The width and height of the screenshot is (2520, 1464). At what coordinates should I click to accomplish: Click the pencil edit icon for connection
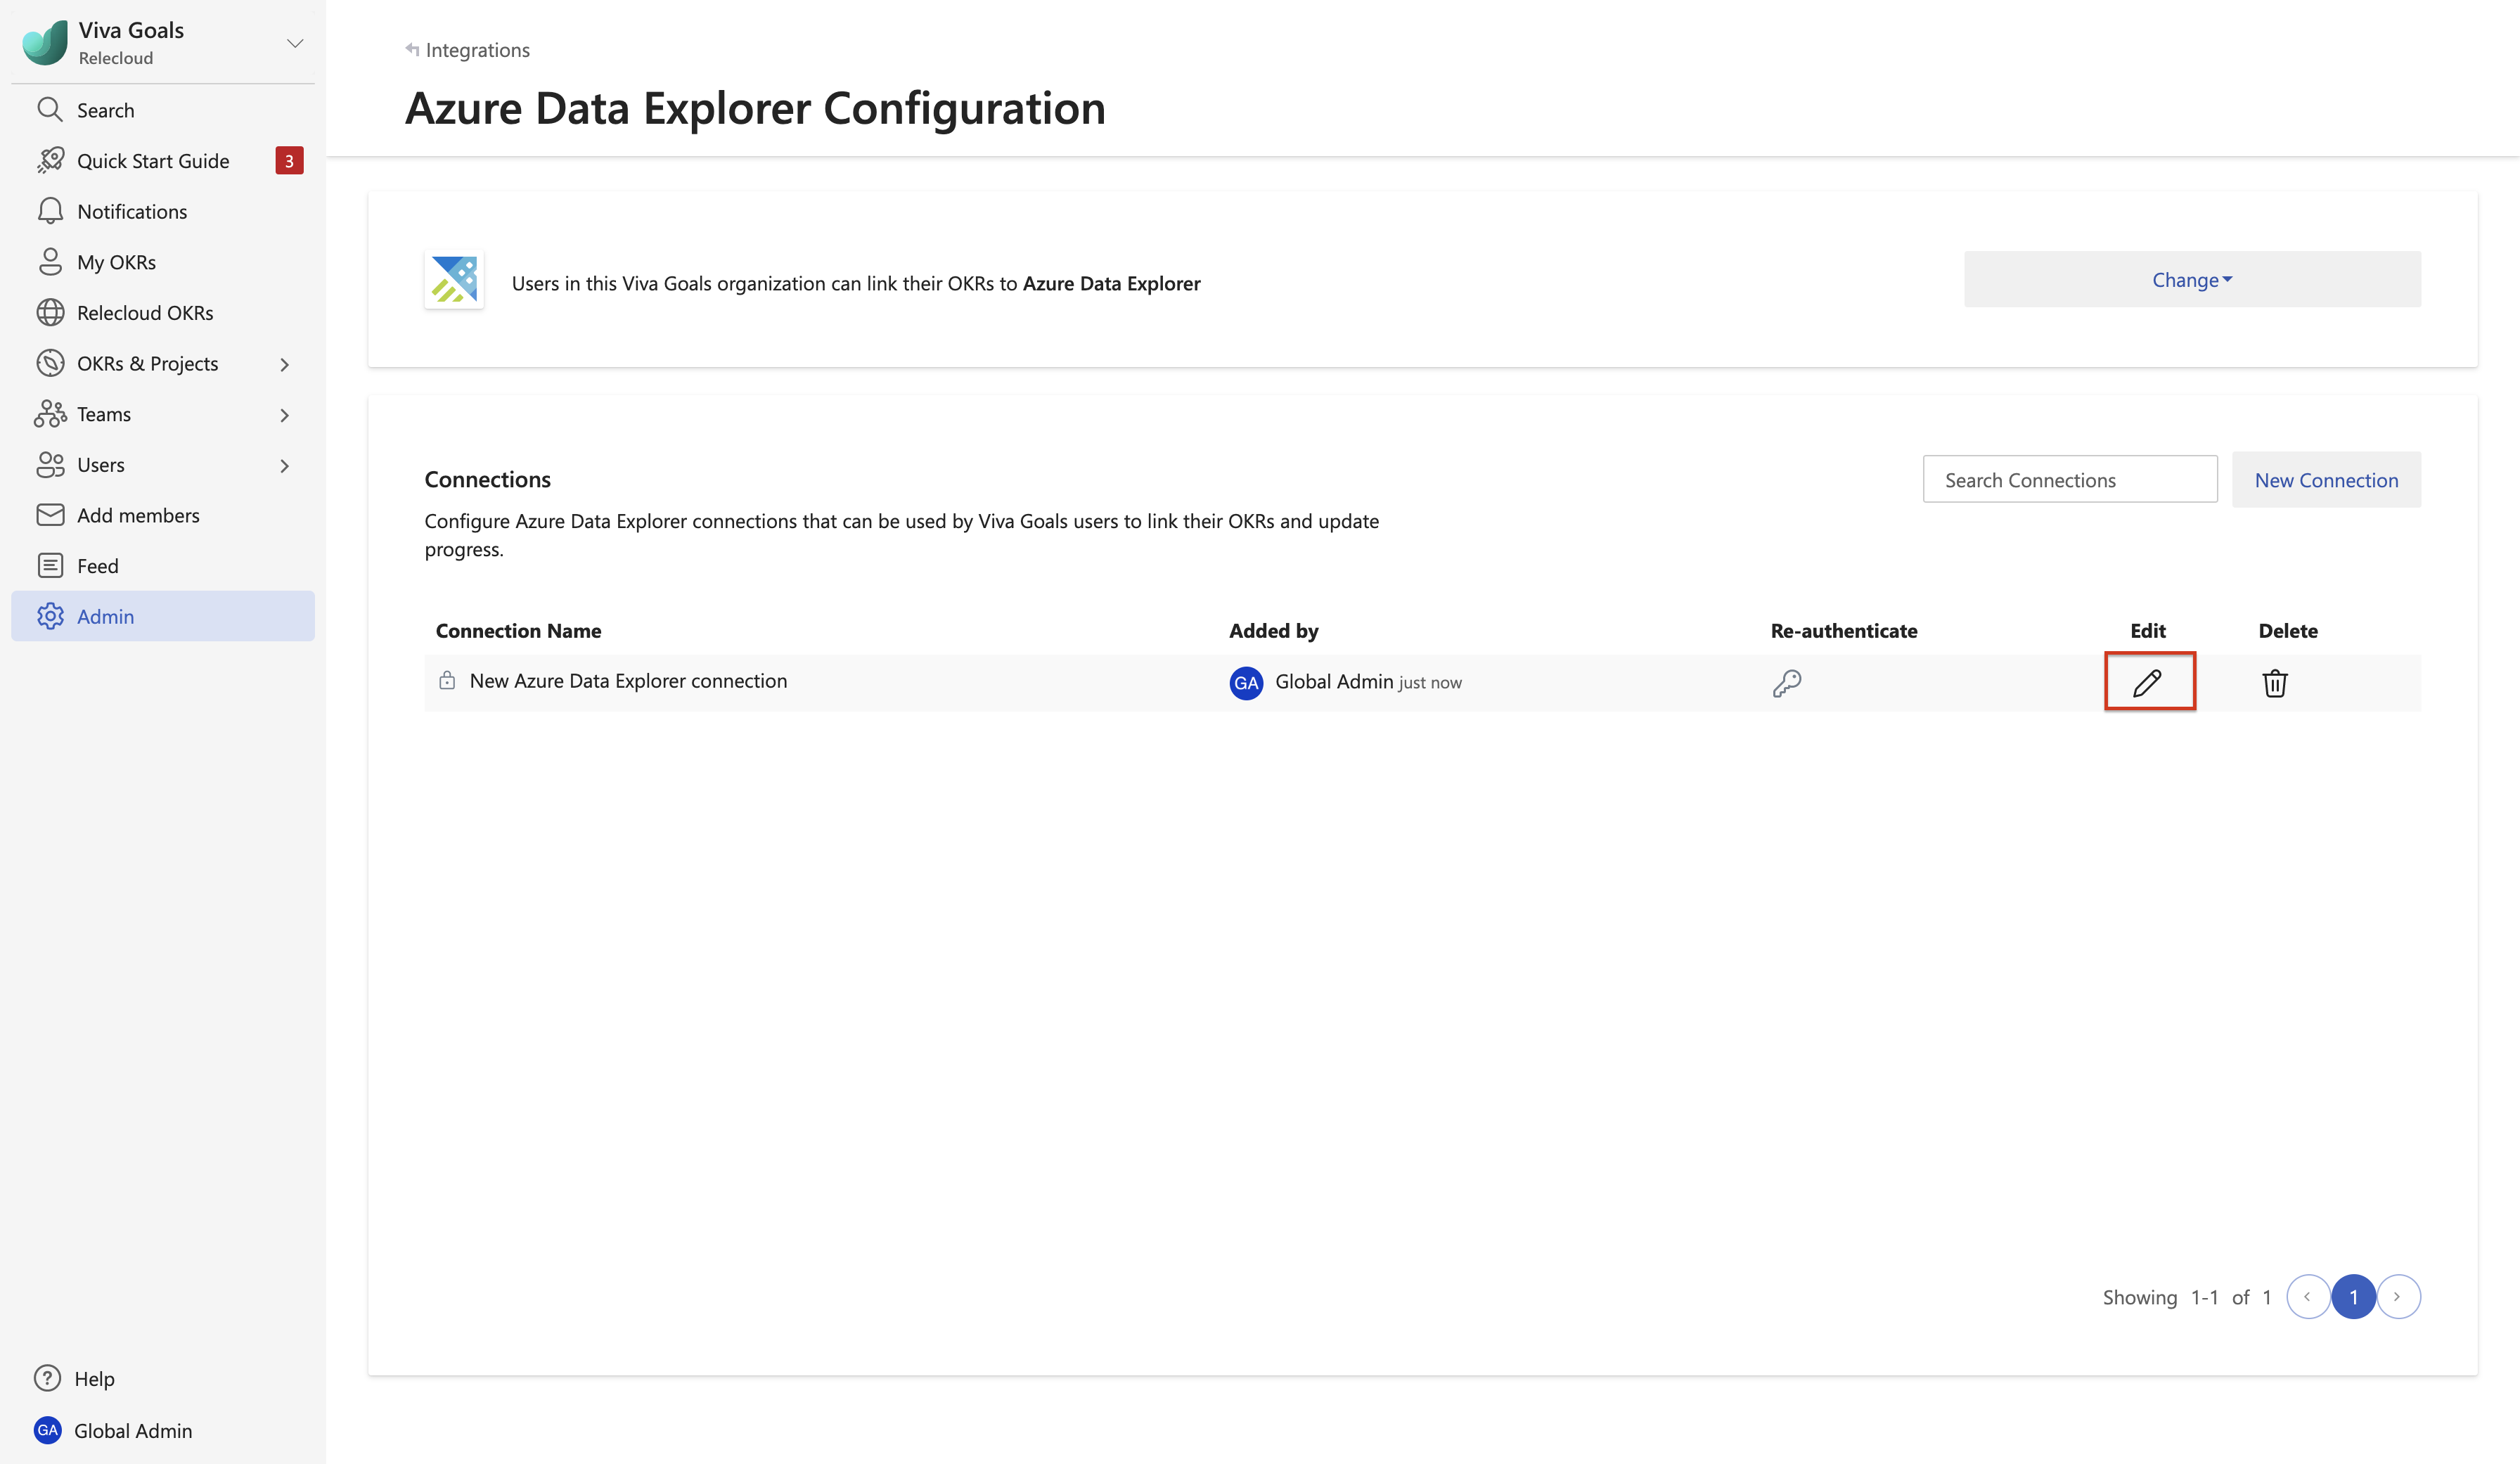tap(2148, 682)
